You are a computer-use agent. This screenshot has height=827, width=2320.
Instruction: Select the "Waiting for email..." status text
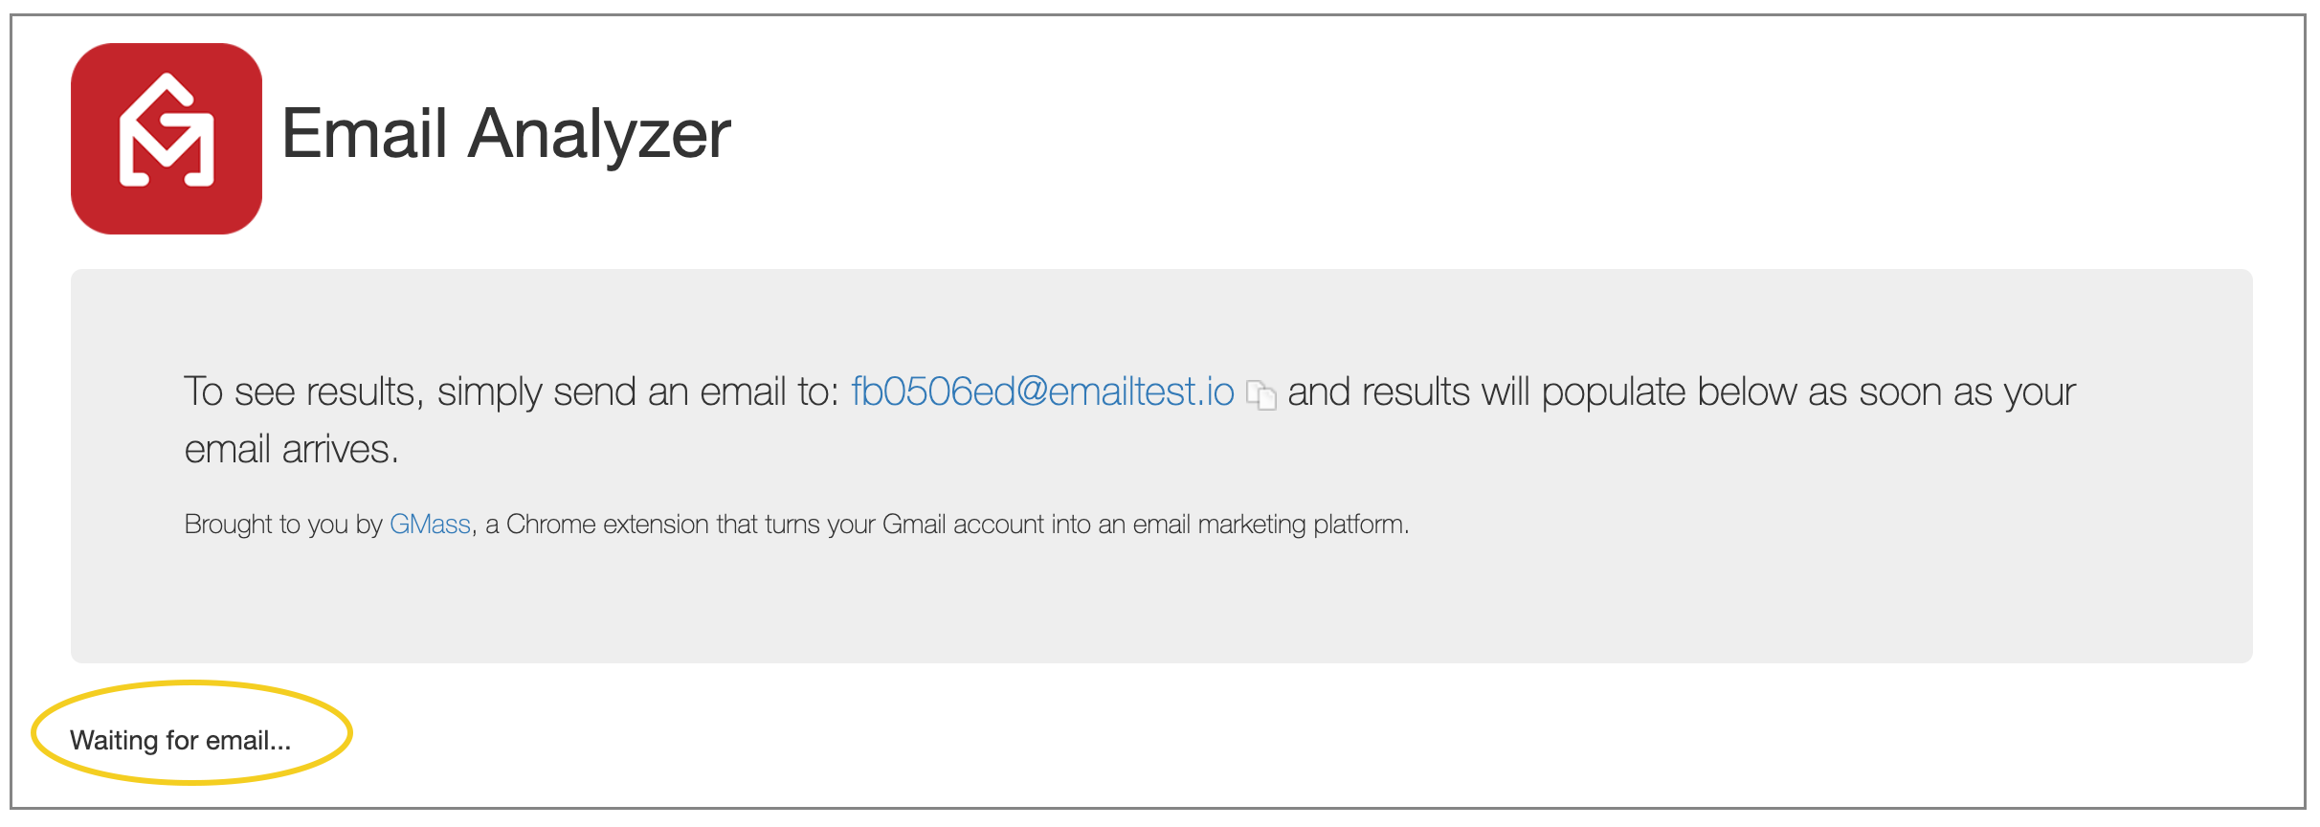click(180, 741)
